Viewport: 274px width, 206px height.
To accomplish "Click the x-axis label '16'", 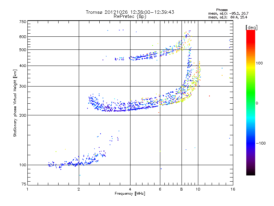I will (233, 189).
